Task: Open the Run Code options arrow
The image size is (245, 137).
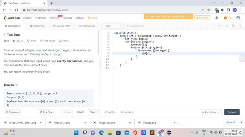Action: (x=218, y=112)
